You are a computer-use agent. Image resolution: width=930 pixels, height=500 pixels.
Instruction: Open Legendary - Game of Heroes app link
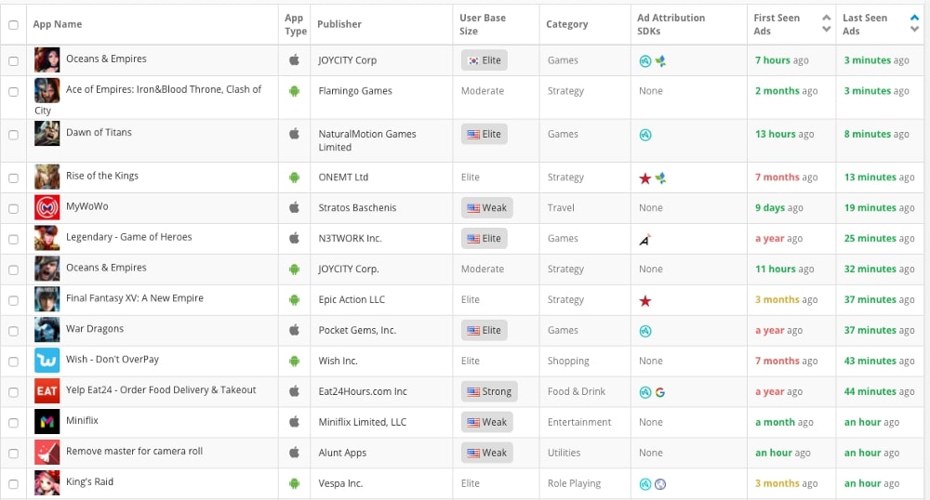point(128,237)
